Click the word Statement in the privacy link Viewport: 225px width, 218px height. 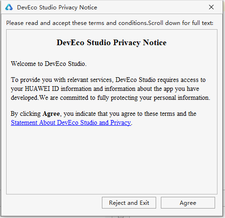click(24, 122)
